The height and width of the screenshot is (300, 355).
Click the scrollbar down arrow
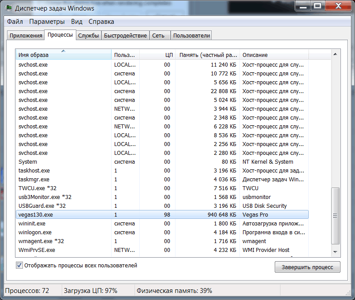point(335,252)
